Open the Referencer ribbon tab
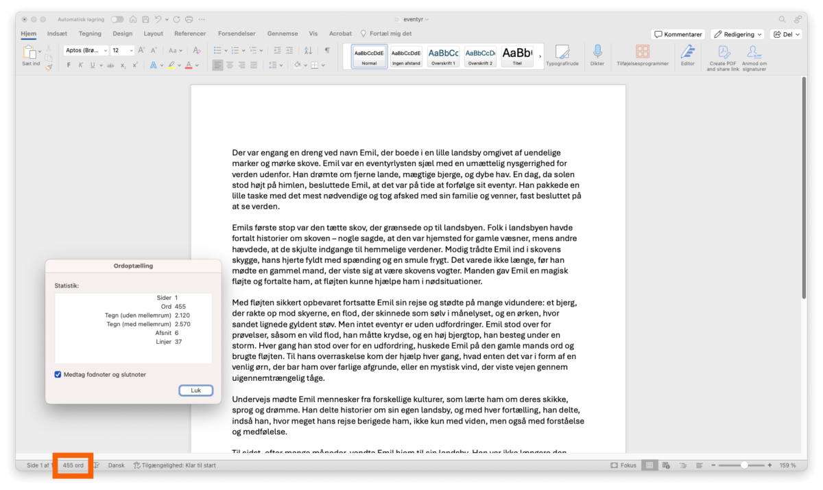The image size is (823, 490). tap(190, 34)
